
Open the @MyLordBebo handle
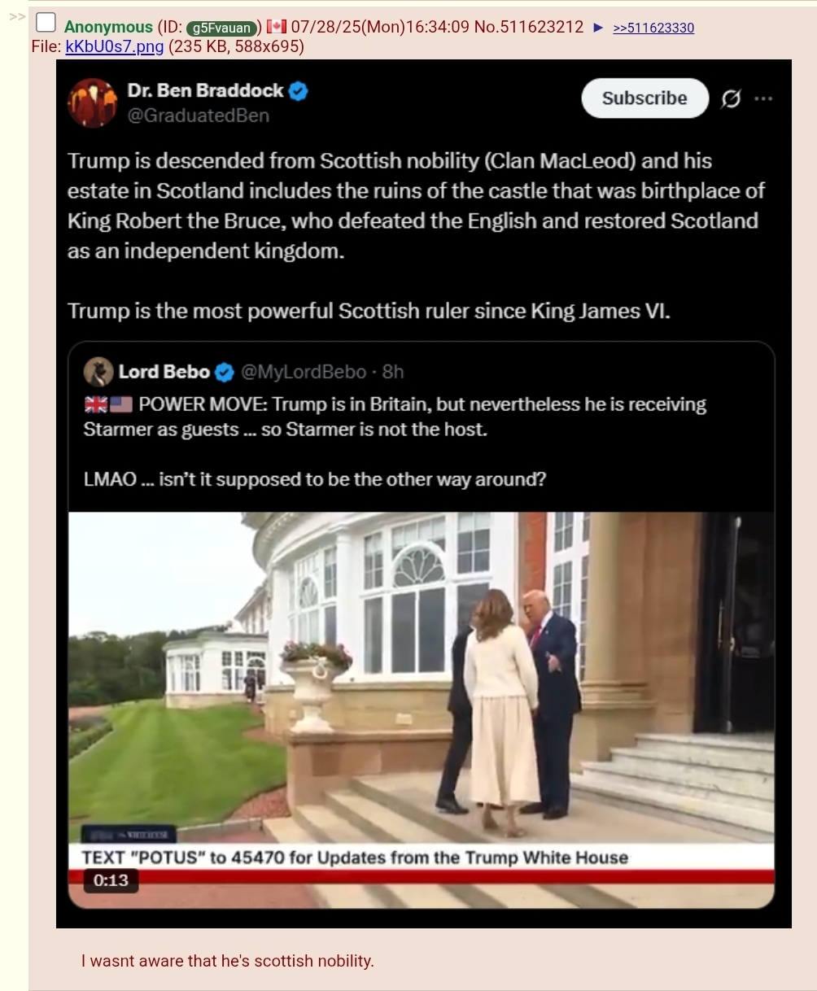pos(304,372)
